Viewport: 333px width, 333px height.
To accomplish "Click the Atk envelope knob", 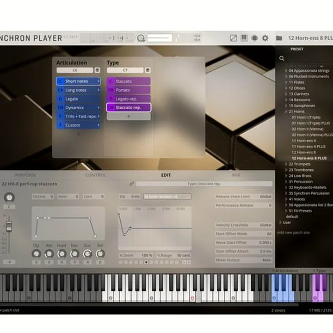I will (x=49, y=254).
